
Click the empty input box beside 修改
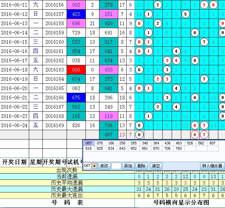point(116,166)
